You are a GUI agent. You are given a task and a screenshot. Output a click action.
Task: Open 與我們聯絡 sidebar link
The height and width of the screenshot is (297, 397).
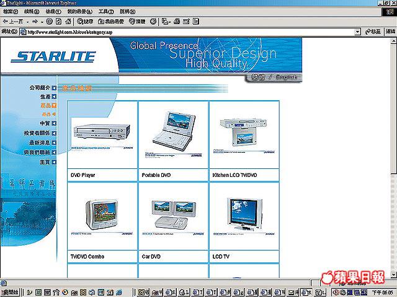click(40, 152)
